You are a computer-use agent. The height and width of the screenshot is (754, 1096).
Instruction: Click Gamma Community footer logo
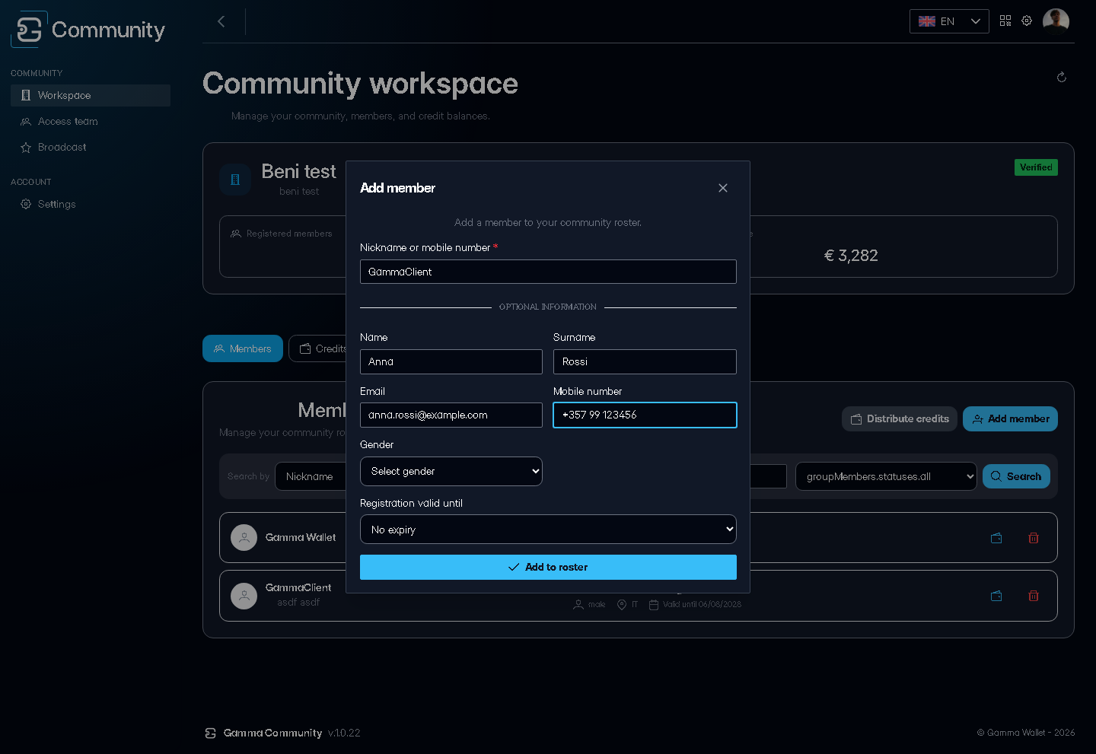(x=211, y=733)
